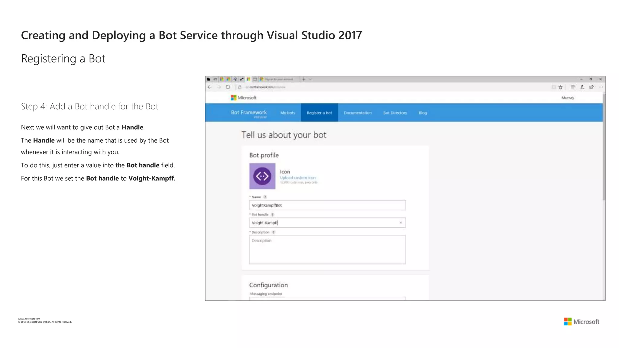The height and width of the screenshot is (348, 619).
Task: Open the Edge Hub lines icon
Action: tap(573, 87)
